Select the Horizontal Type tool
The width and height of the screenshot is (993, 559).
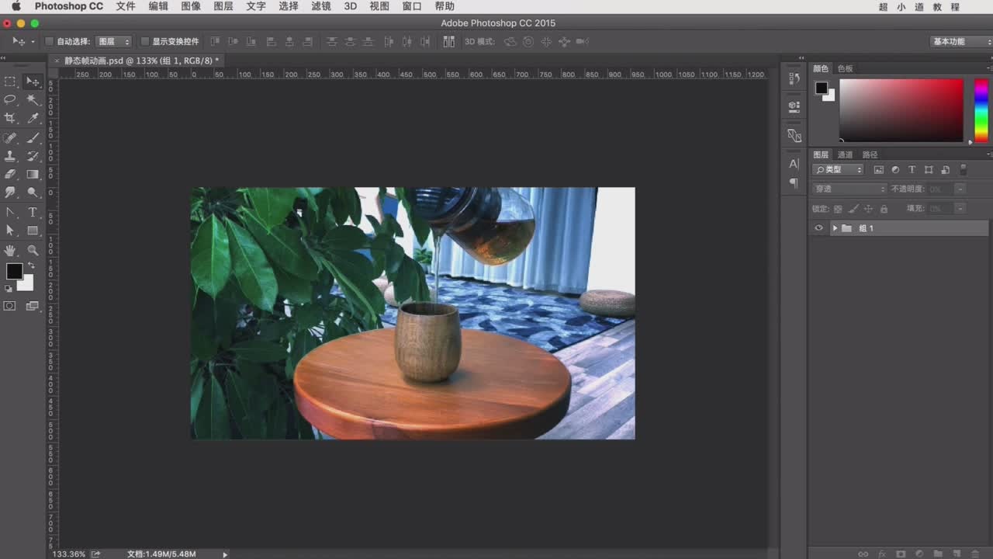click(33, 212)
